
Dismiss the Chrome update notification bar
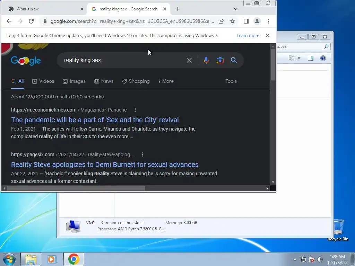tap(268, 36)
